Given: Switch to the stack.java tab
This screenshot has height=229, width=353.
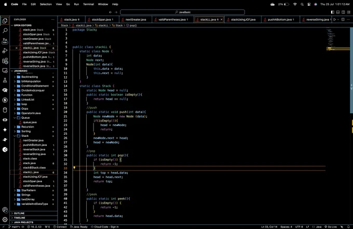Looking at the screenshot, I should click(x=71, y=20).
